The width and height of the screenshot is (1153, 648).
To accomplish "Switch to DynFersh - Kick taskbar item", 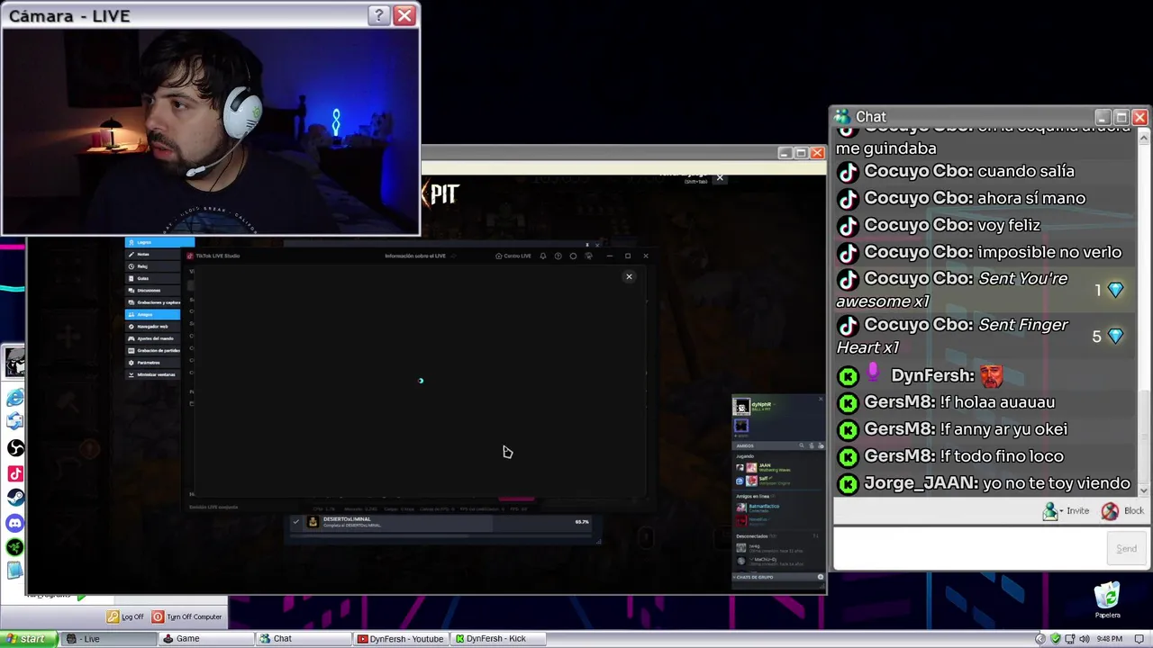I will [x=497, y=638].
